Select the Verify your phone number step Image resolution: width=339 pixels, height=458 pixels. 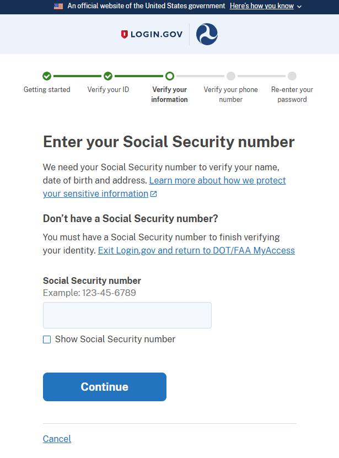230,76
